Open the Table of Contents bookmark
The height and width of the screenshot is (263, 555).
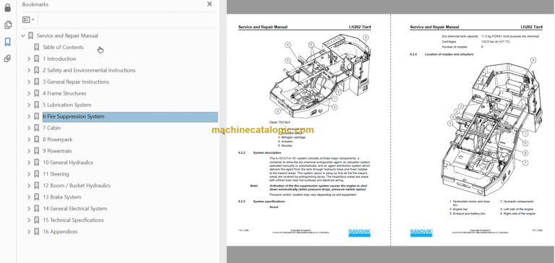63,47
